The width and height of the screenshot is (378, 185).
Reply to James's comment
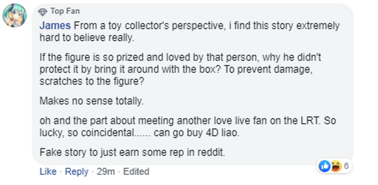(77, 172)
